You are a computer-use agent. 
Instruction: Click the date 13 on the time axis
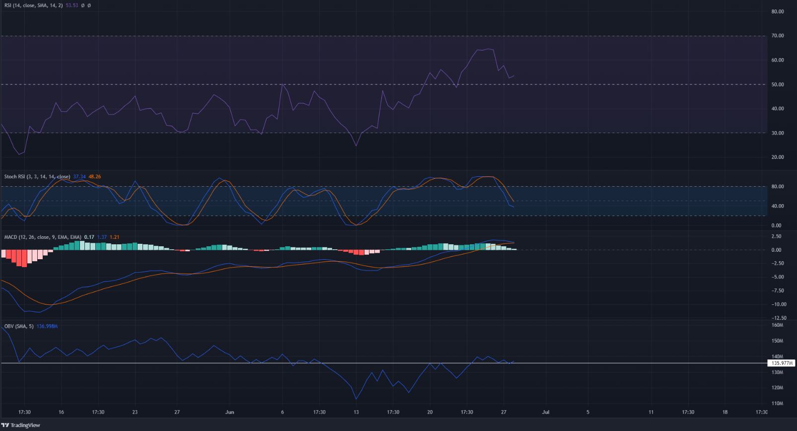[356, 412]
